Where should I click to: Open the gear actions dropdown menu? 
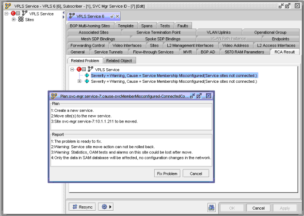(104, 207)
